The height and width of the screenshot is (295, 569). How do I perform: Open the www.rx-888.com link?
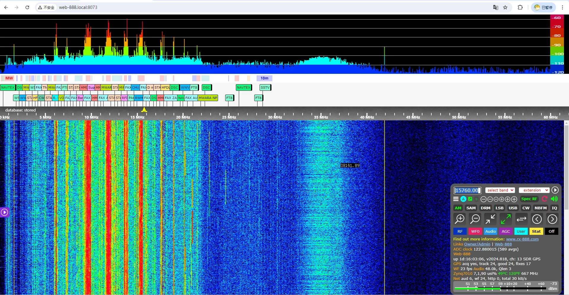click(522, 239)
